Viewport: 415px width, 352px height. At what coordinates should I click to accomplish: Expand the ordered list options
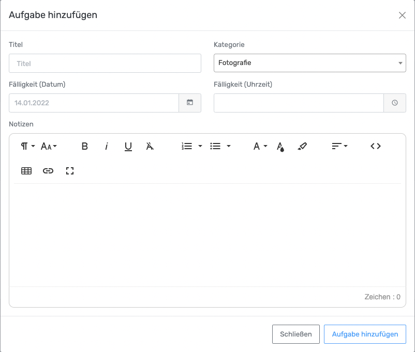(192, 147)
